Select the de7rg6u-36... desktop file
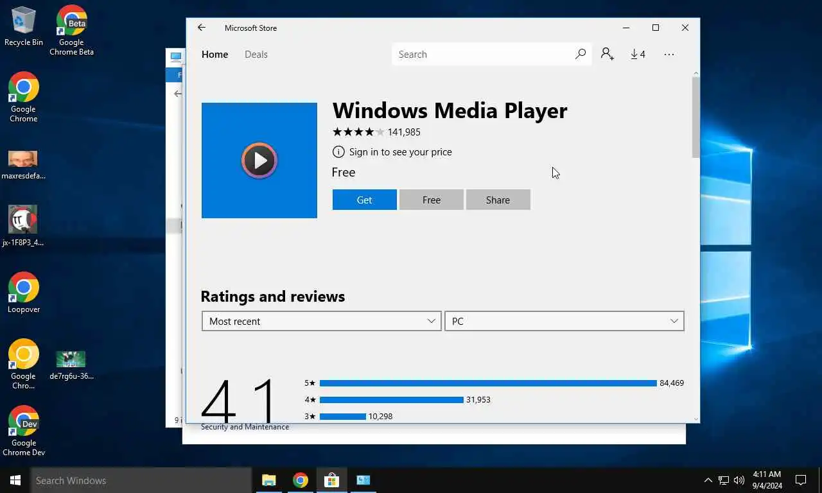This screenshot has width=822, height=493. click(71, 365)
